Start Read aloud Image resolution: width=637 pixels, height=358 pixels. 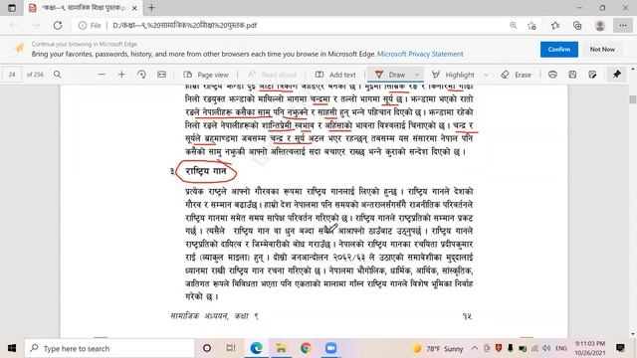272,75
